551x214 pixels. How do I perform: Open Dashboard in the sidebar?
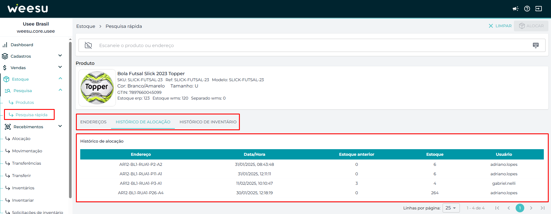click(x=22, y=45)
